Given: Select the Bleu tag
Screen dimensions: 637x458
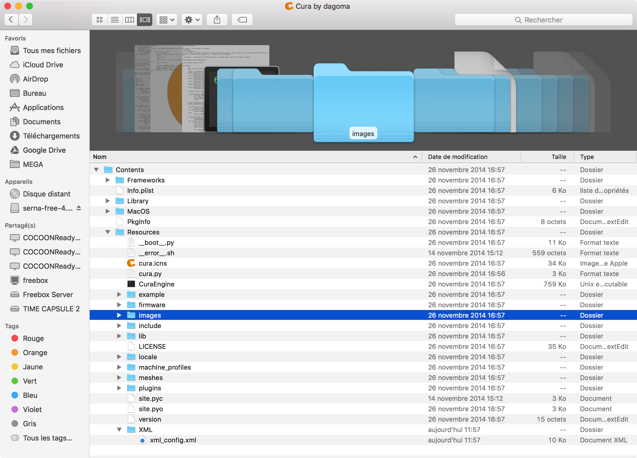Looking at the screenshot, I should [24, 395].
